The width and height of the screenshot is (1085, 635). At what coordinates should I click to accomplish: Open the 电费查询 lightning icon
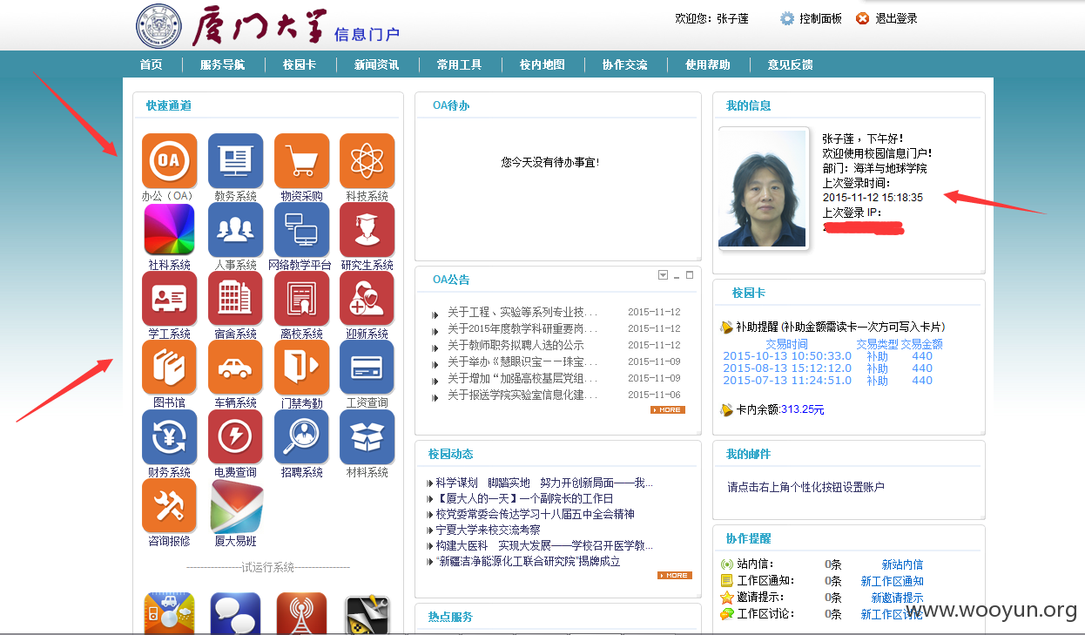click(x=235, y=436)
